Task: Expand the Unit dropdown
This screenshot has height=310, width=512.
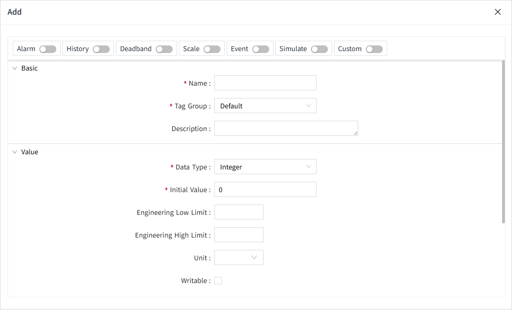Action: (239, 258)
